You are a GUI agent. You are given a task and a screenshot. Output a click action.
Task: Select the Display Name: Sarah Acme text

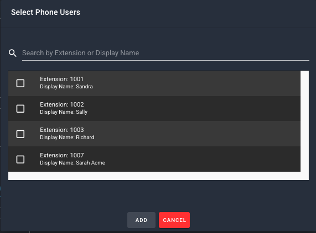[72, 163]
